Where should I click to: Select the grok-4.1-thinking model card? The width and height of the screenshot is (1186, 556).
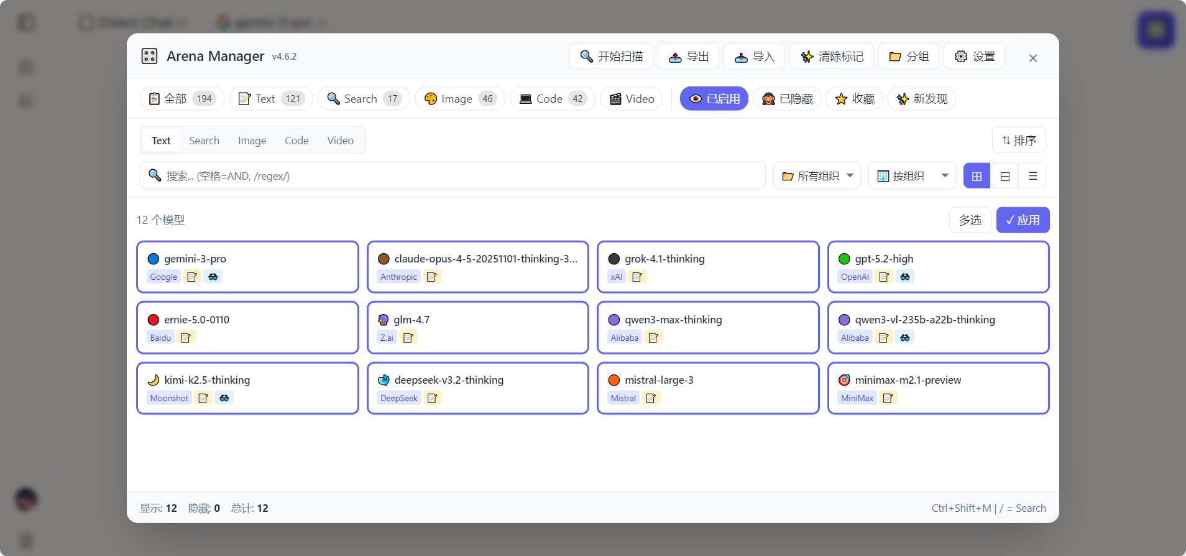point(708,267)
